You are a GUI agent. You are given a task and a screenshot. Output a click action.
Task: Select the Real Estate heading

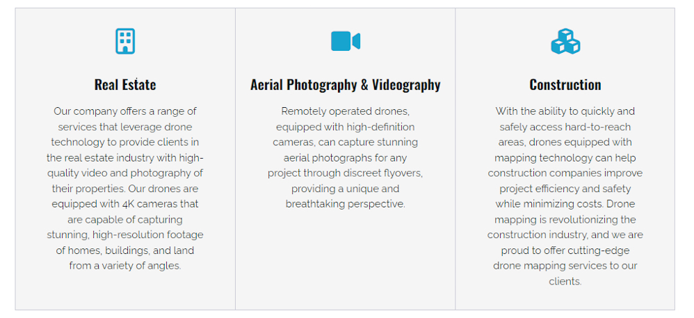pyautogui.click(x=125, y=85)
